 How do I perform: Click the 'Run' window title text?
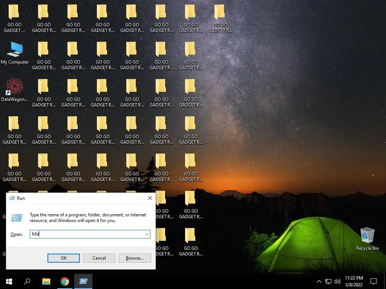click(x=21, y=198)
